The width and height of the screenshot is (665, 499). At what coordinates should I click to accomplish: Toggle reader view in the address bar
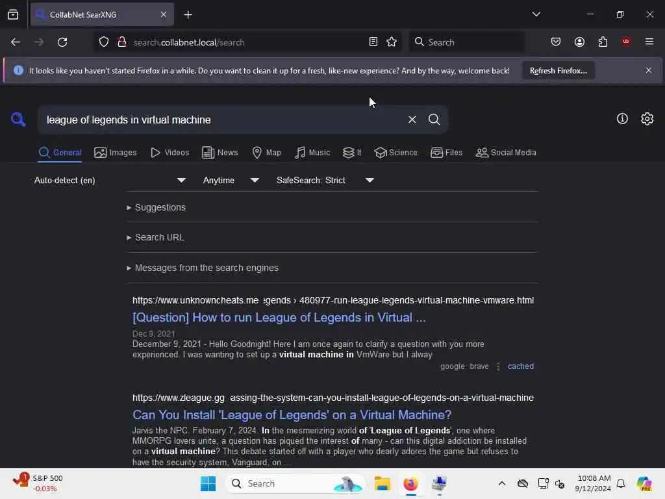[373, 42]
